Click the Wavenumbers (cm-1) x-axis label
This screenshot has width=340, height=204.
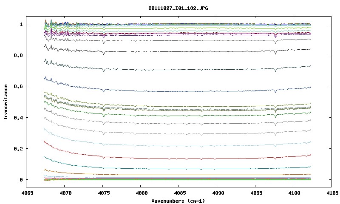pyautogui.click(x=178, y=201)
